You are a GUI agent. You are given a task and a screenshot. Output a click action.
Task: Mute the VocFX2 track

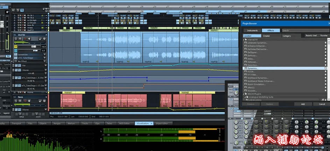pyautogui.click(x=20, y=38)
